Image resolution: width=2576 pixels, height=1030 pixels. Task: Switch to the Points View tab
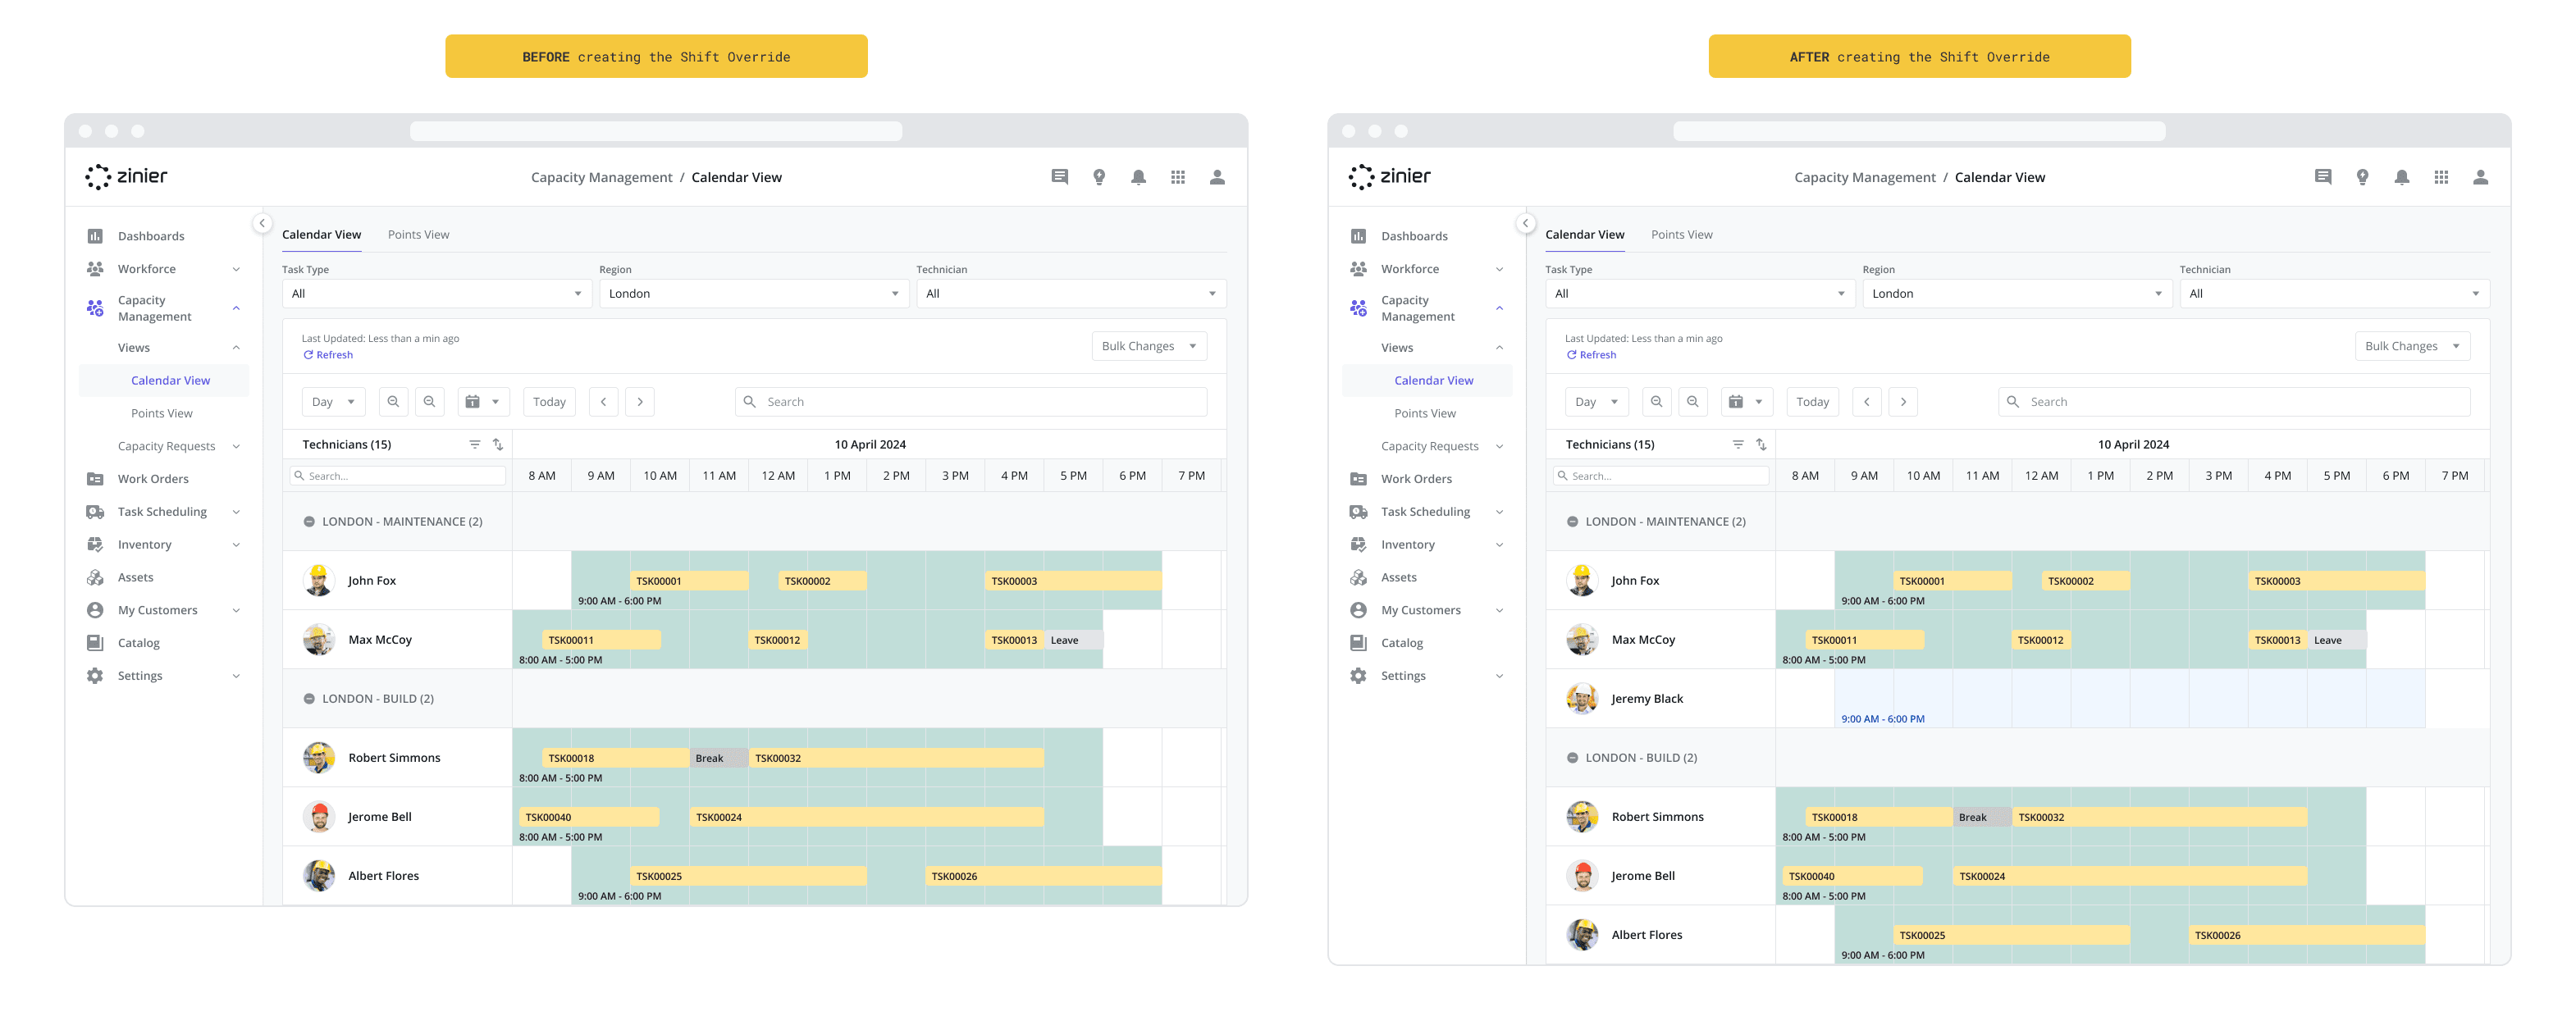click(x=418, y=234)
